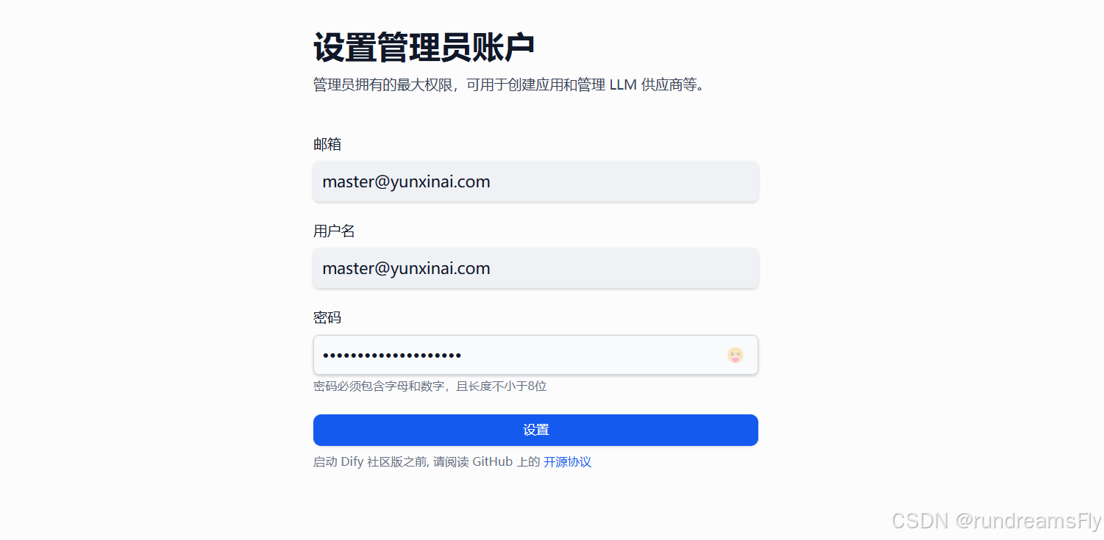Click the 供应商等 text in the subtitle
Viewport: 1104px width, 540px height.
coord(669,84)
